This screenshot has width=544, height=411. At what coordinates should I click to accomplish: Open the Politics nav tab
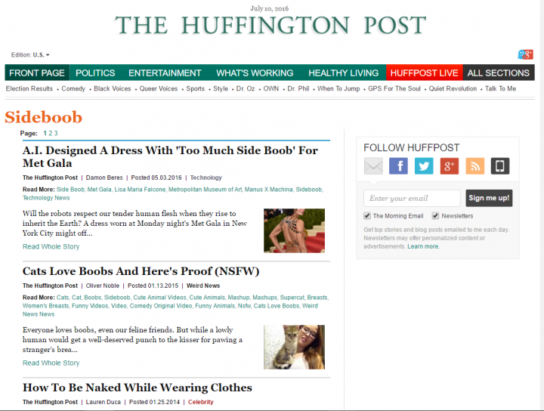pos(95,73)
